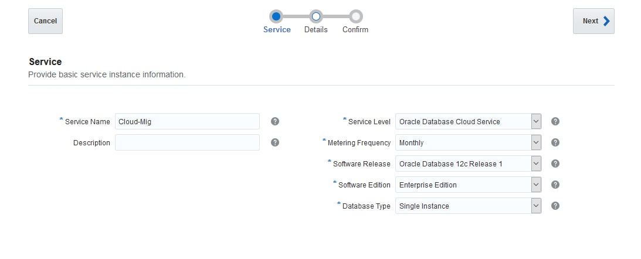Click help icon beside Service Name
The image size is (641, 259).
tap(275, 121)
